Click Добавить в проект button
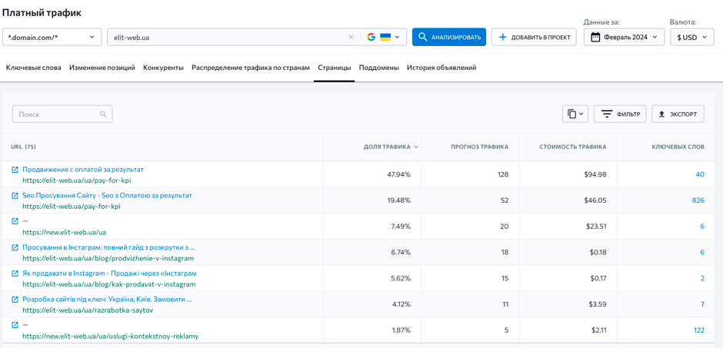The height and width of the screenshot is (348, 723). [x=535, y=38]
